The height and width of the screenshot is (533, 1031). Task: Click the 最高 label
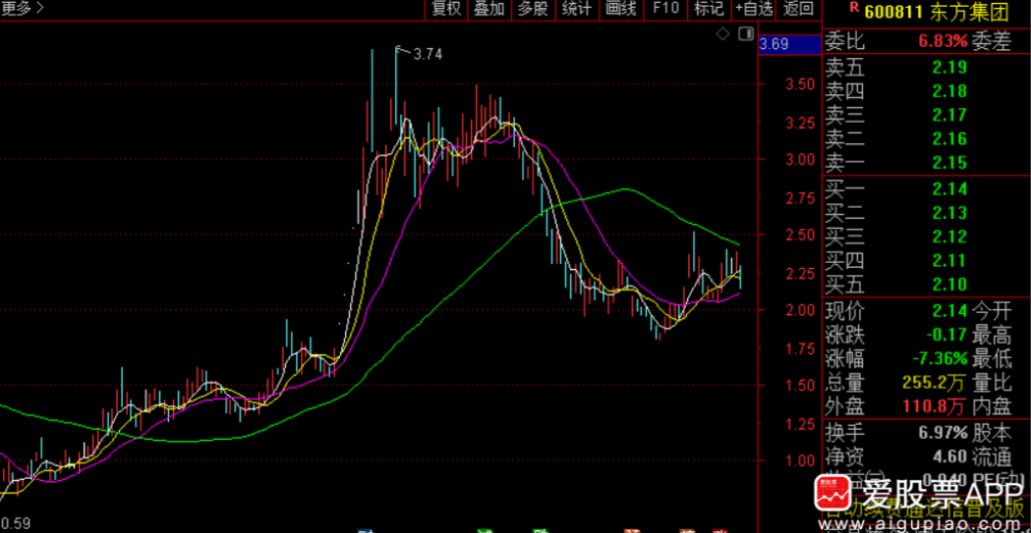992,336
